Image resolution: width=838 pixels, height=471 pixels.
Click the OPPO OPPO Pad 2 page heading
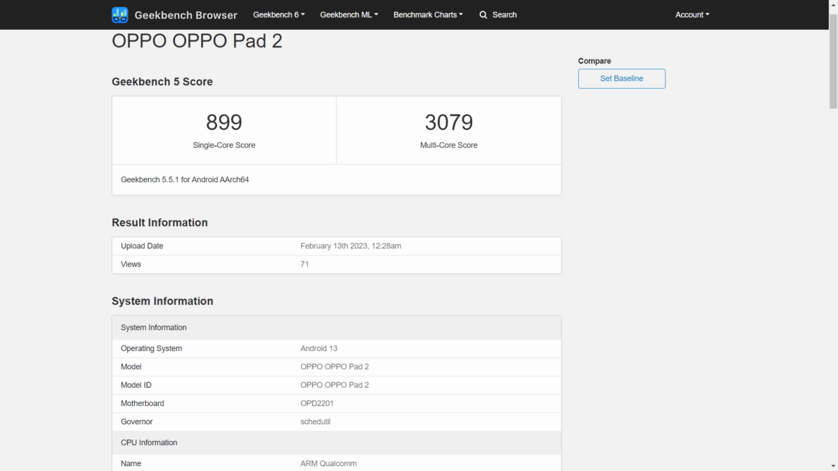pos(197,40)
